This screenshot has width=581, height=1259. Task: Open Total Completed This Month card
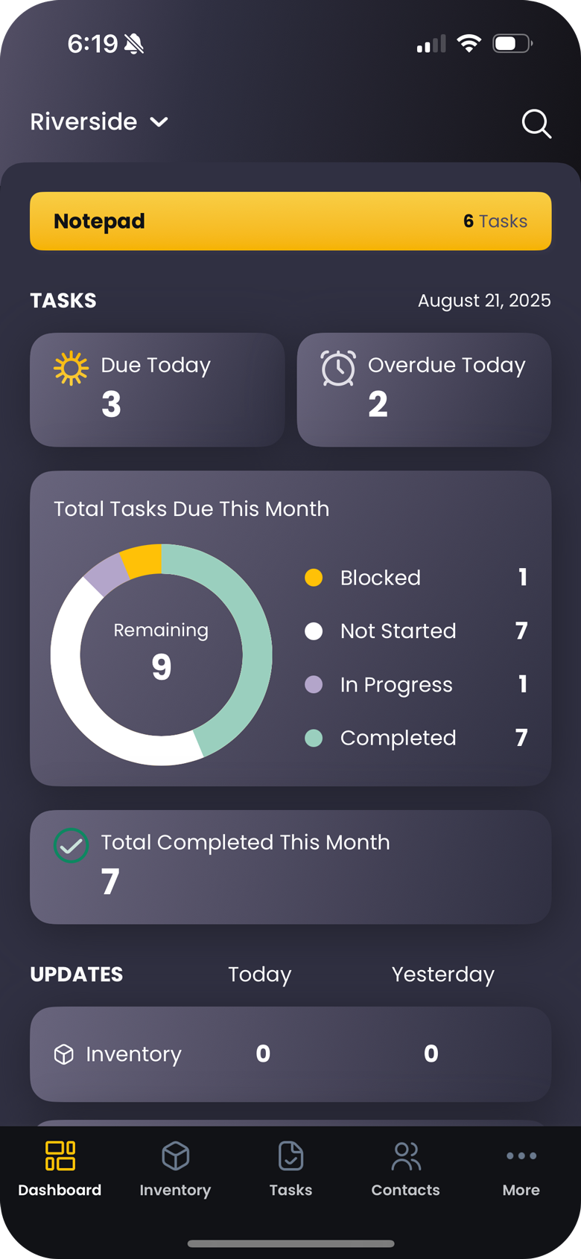pos(290,867)
